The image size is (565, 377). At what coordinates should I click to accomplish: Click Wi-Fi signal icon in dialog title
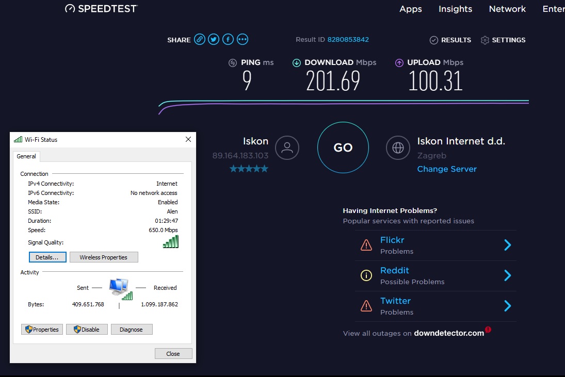(18, 139)
